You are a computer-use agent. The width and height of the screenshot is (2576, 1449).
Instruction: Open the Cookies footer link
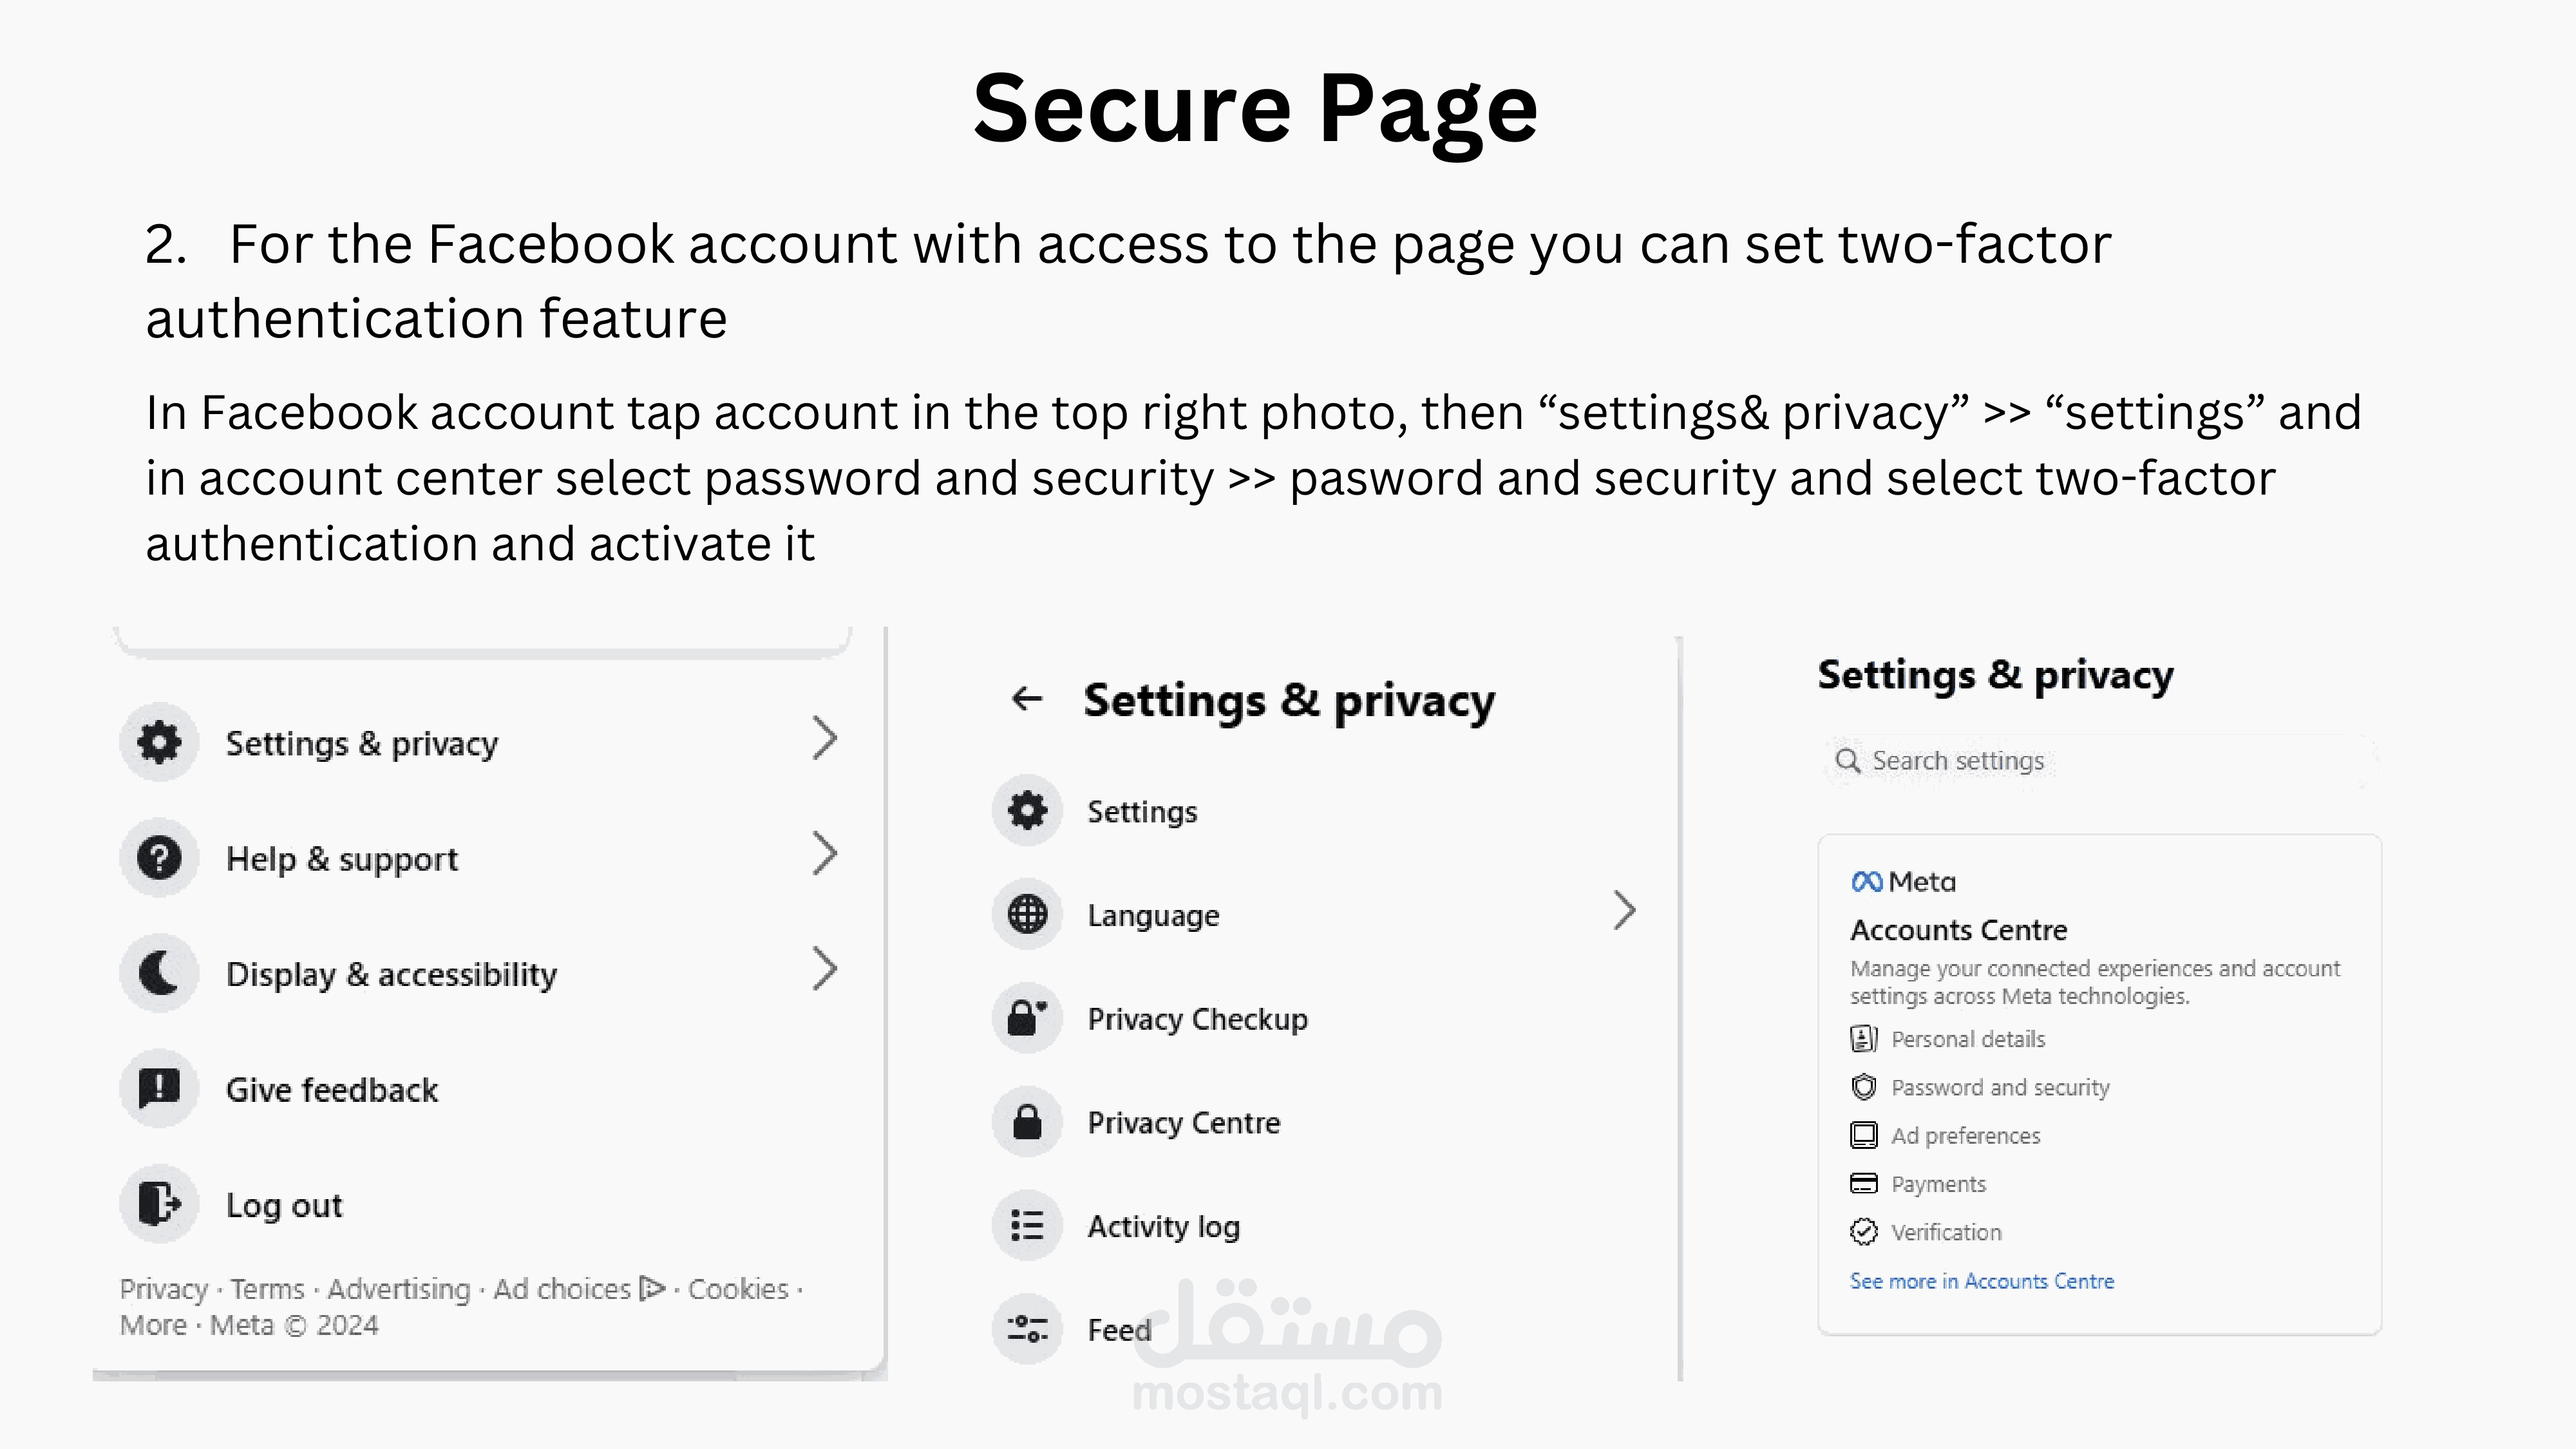click(738, 1289)
